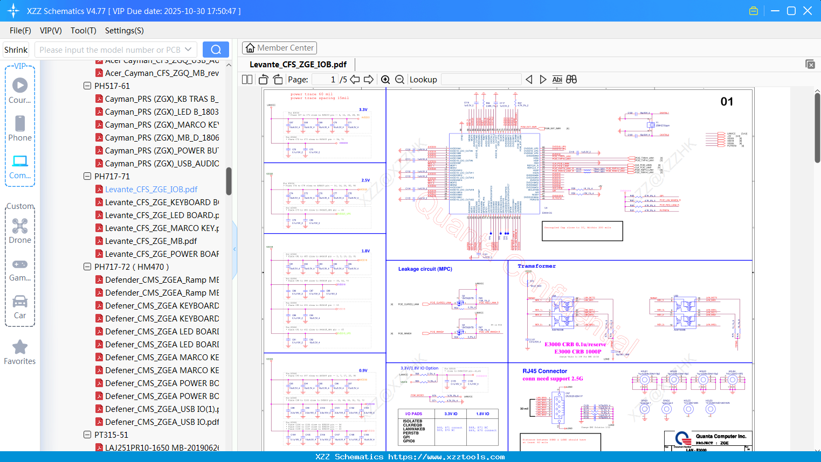Go to next page arrow

[x=369, y=80]
